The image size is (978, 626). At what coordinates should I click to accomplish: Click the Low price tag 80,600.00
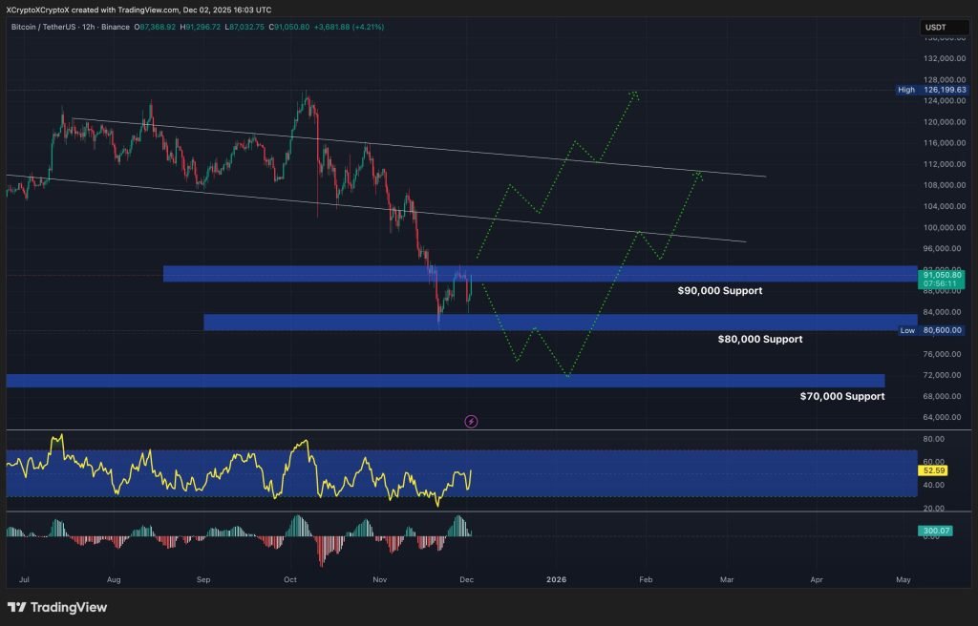pos(943,331)
